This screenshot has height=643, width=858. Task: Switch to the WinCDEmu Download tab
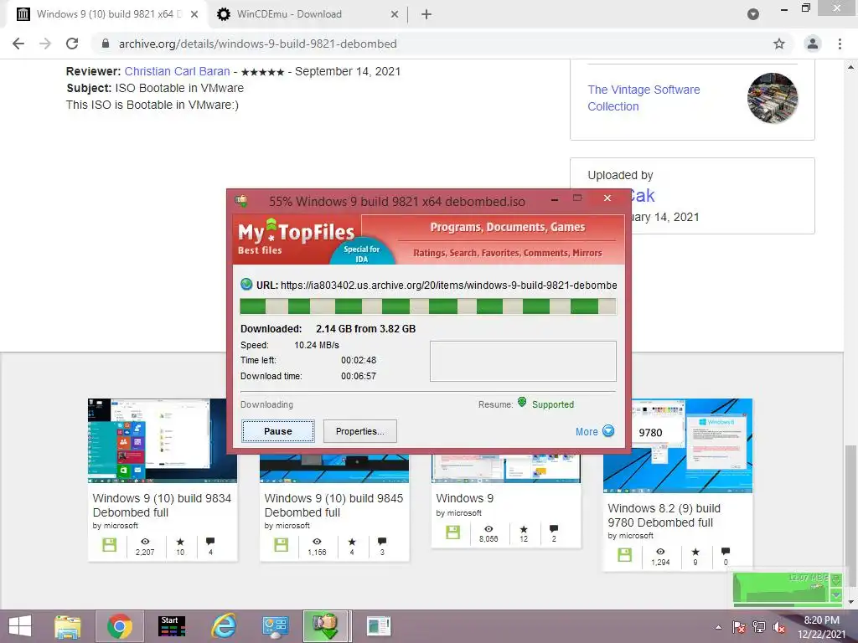pyautogui.click(x=307, y=14)
